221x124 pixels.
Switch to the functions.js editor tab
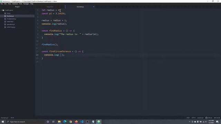tap(80, 7)
